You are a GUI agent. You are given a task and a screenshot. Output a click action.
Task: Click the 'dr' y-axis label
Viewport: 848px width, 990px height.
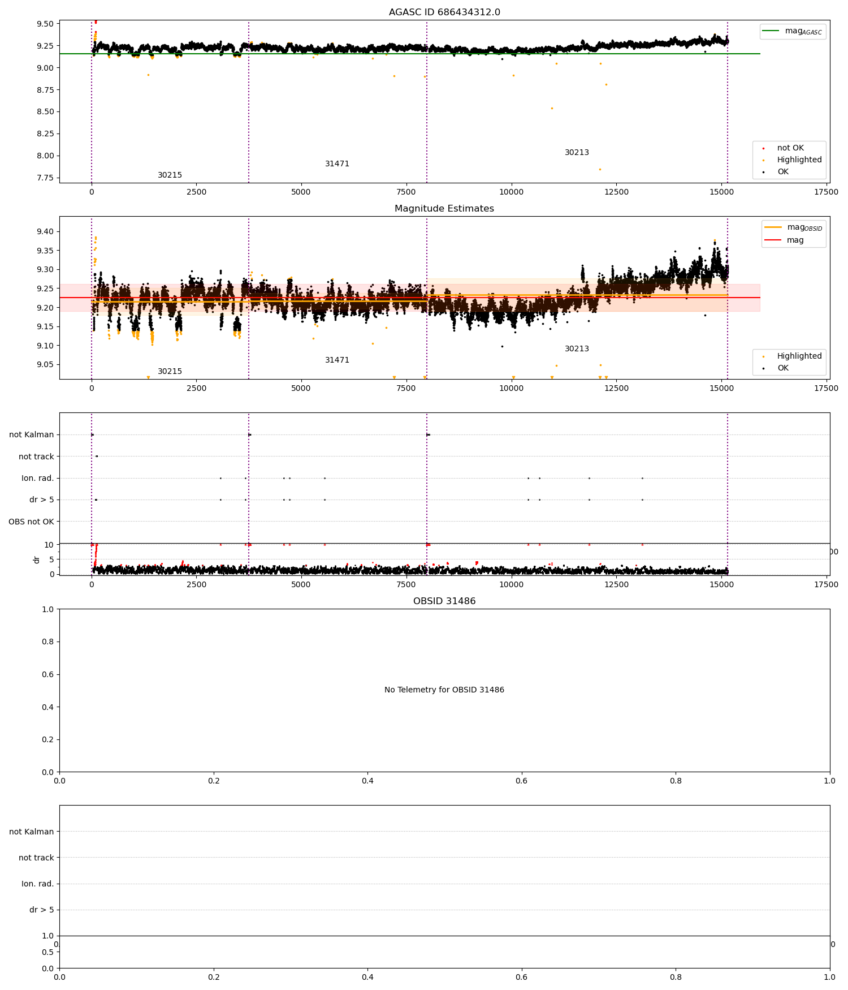pos(37,559)
